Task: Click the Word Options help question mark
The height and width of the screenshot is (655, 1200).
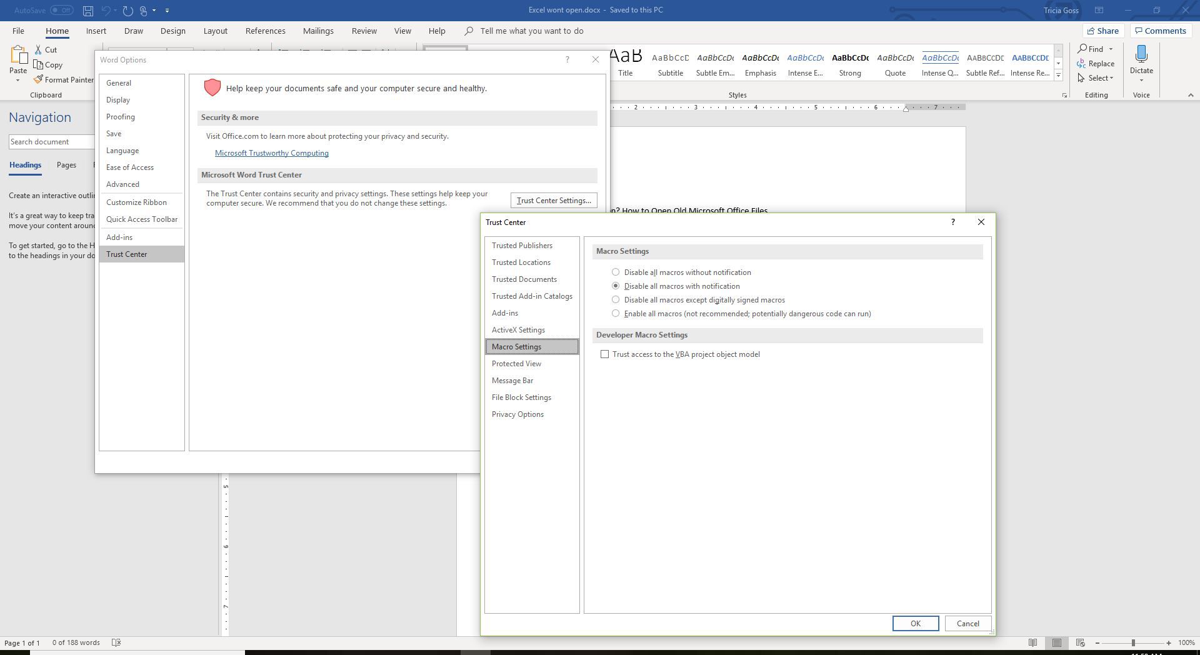Action: 567,60
